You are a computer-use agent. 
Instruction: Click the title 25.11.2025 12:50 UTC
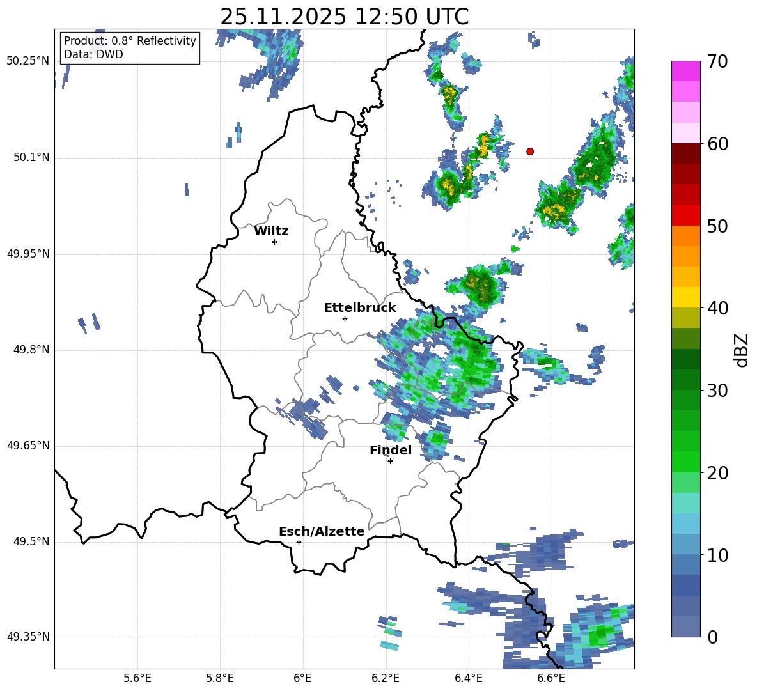click(344, 17)
